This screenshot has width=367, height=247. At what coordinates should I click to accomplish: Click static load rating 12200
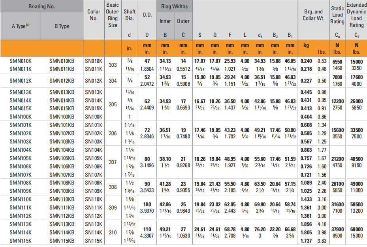(337, 102)
